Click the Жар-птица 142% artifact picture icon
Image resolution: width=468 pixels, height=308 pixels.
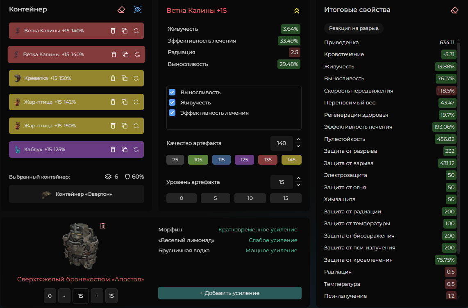click(x=18, y=102)
